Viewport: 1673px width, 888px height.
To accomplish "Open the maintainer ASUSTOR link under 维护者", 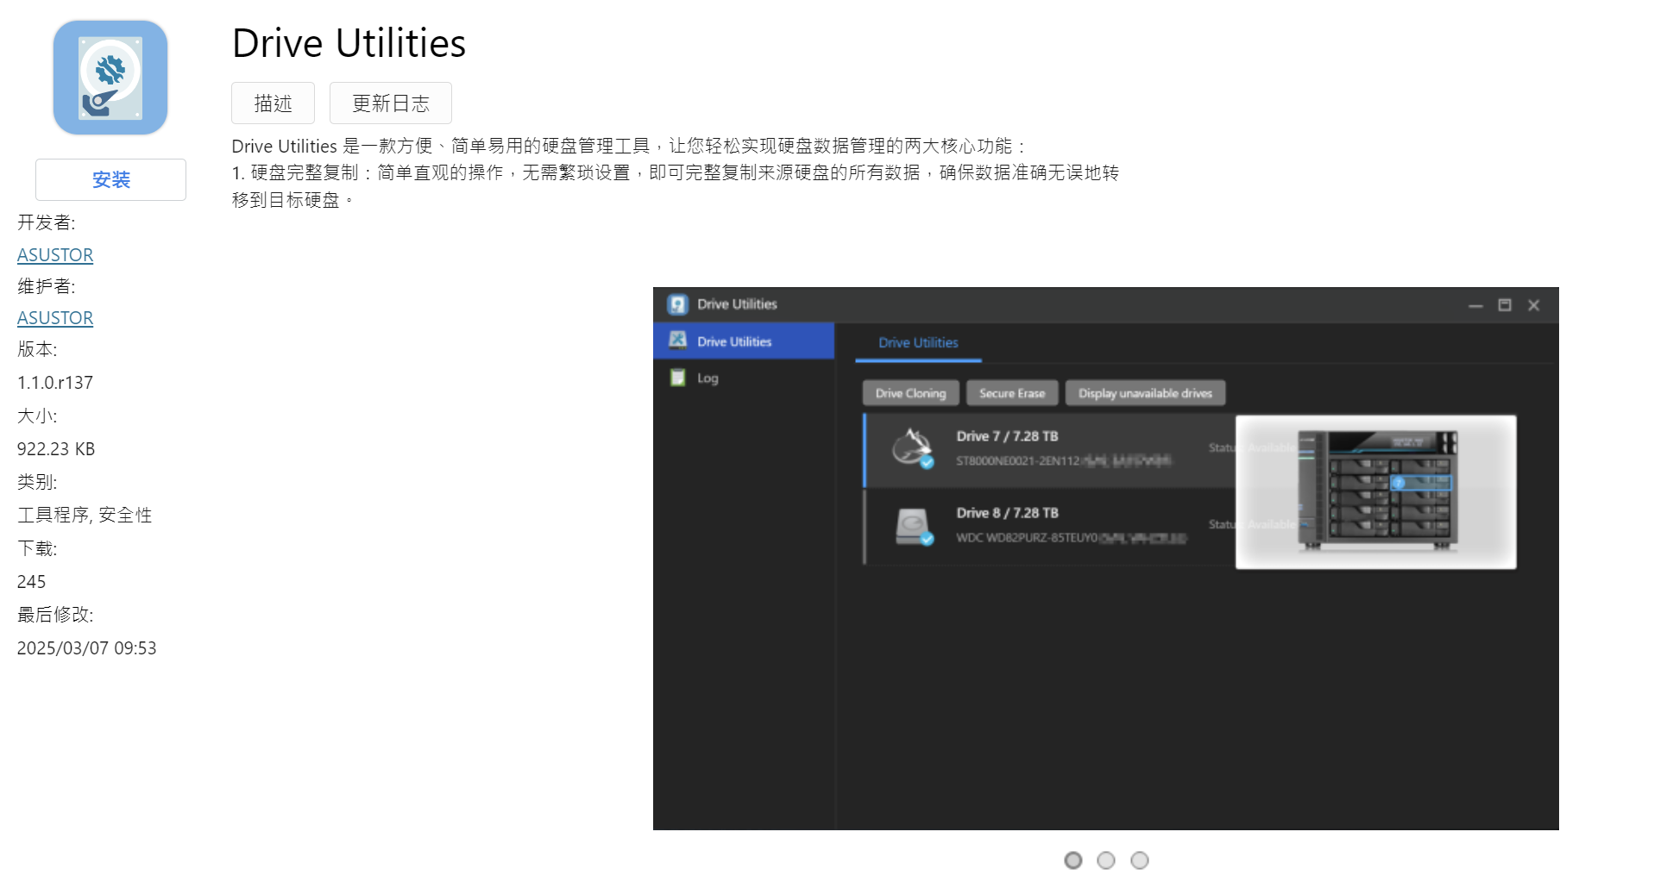I will tap(55, 318).
